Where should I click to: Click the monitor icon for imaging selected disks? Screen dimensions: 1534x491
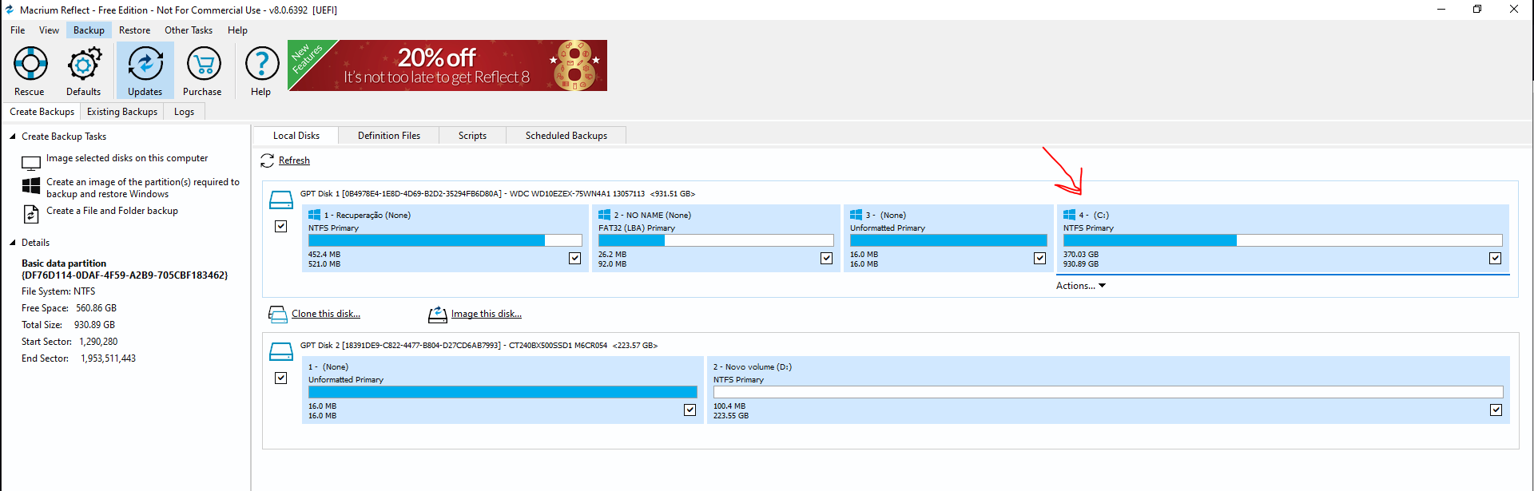point(31,163)
